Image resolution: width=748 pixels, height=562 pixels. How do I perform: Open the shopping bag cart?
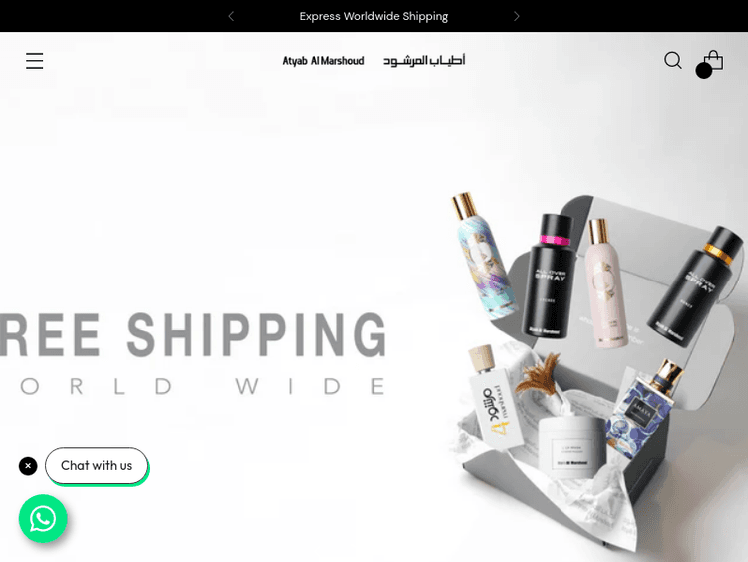(x=714, y=61)
